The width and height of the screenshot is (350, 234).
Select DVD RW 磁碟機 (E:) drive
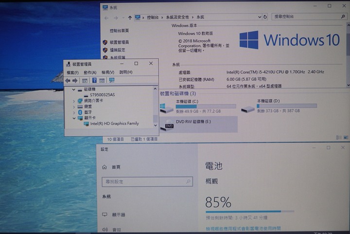[x=198, y=125]
